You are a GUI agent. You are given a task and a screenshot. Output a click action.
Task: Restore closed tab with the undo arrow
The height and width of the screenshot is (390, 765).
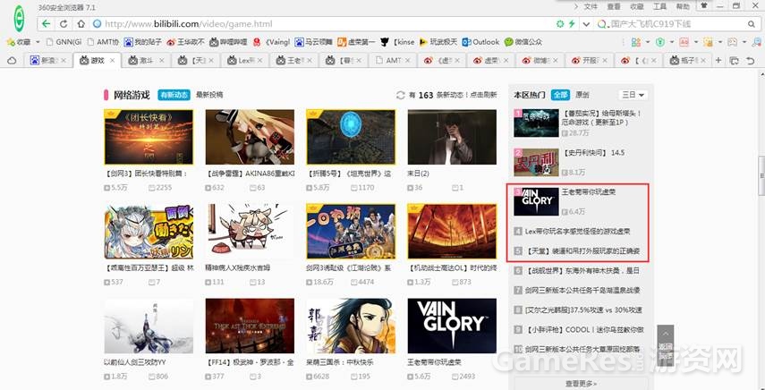click(751, 61)
